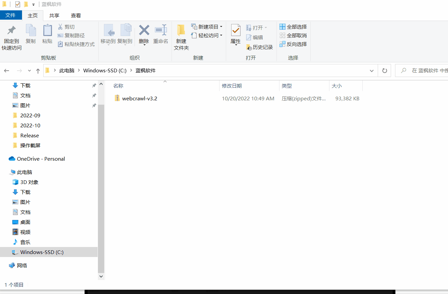Click the 固定到快速访问 pin icon

(x=12, y=31)
